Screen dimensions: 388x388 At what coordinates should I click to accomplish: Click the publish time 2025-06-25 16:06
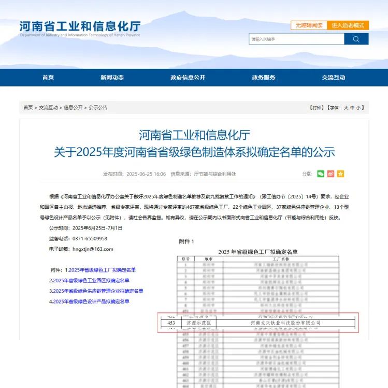tap(146, 174)
